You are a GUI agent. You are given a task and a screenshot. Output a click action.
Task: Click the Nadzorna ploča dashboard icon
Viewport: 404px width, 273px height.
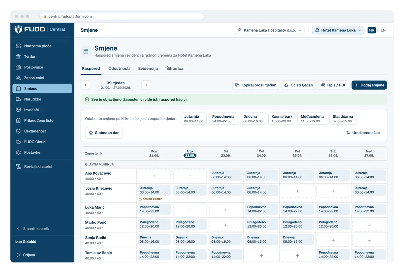click(x=19, y=46)
